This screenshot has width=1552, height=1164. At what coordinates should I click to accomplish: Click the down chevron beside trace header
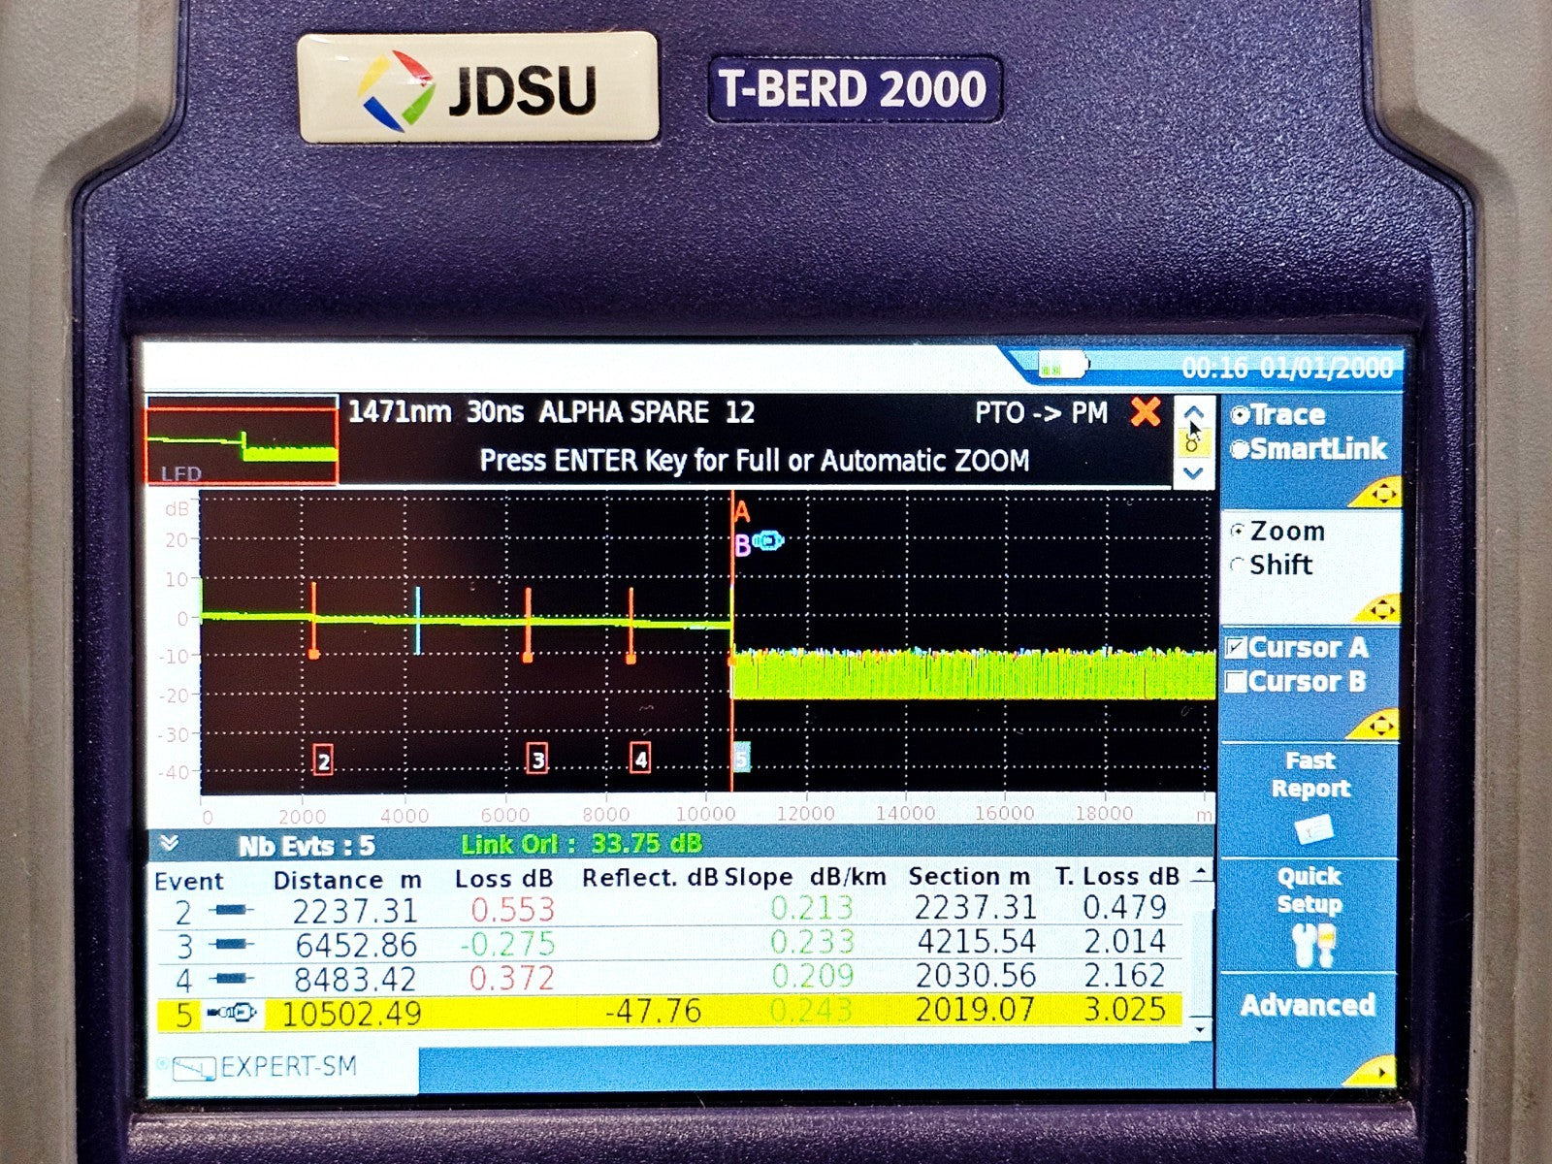pyautogui.click(x=1194, y=473)
